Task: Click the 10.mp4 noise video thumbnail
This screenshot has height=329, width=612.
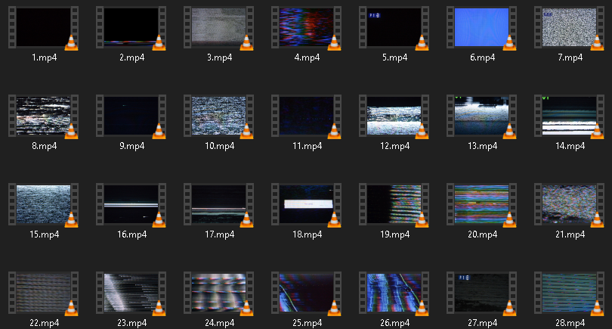Action: click(218, 116)
